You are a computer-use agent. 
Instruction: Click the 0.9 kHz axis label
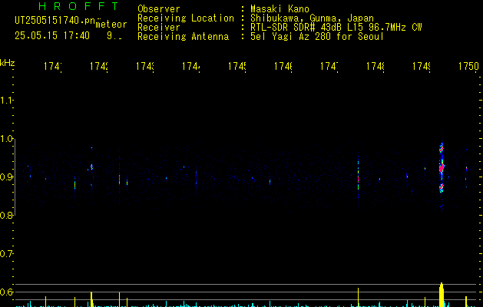(6, 177)
